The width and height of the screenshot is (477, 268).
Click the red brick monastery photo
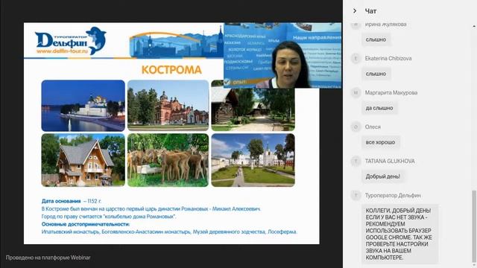point(168,106)
